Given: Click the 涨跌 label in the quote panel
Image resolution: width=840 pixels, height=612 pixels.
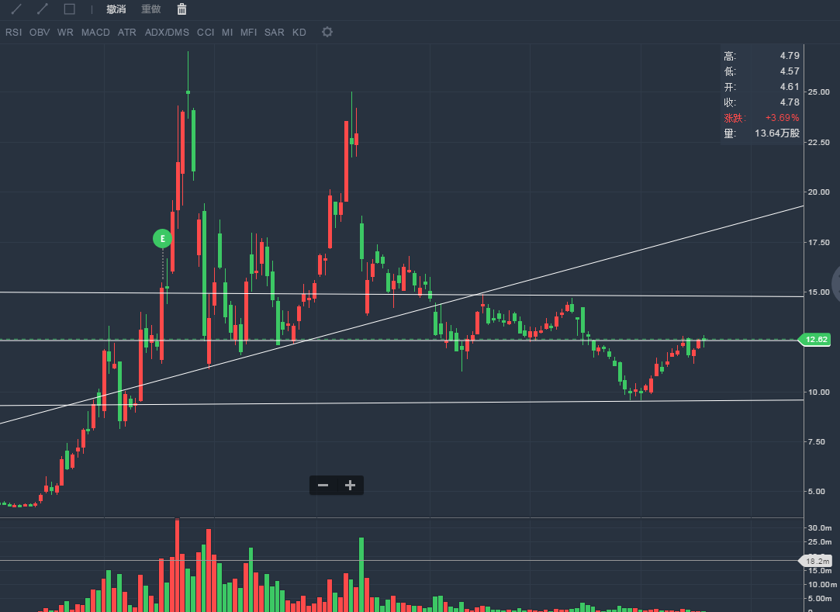Looking at the screenshot, I should click(x=735, y=118).
